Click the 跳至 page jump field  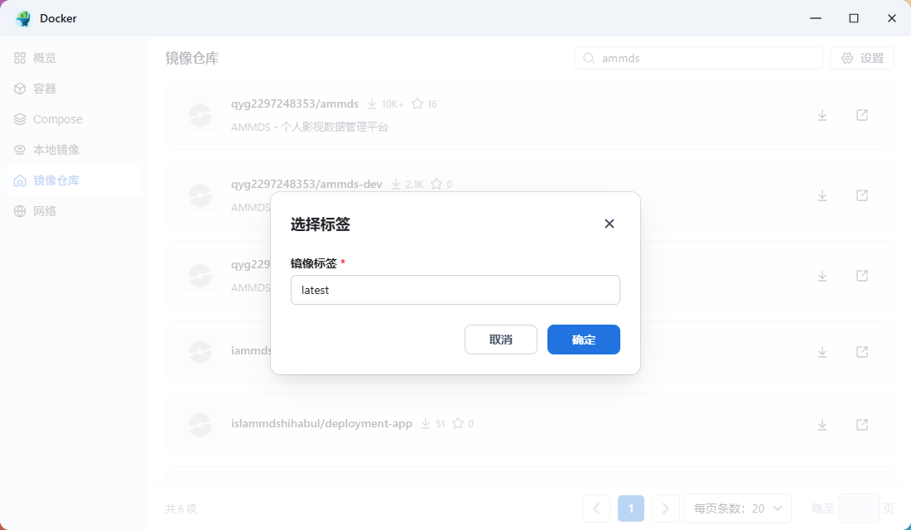859,508
